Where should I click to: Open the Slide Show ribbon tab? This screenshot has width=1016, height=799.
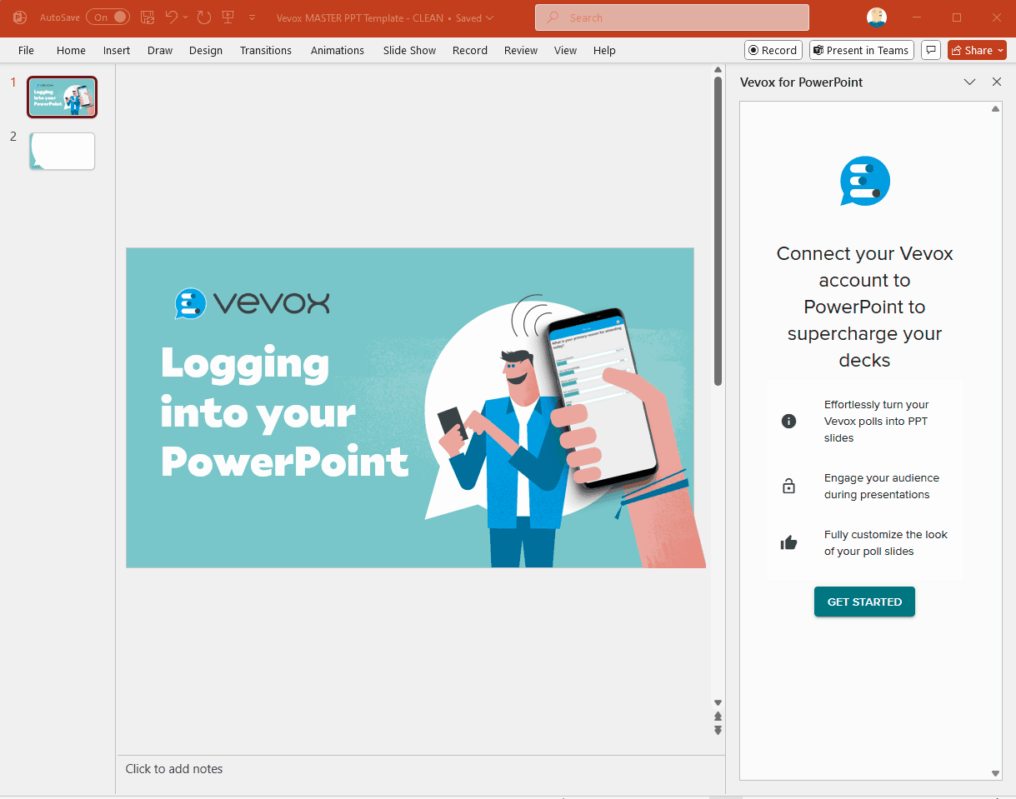pyautogui.click(x=409, y=50)
